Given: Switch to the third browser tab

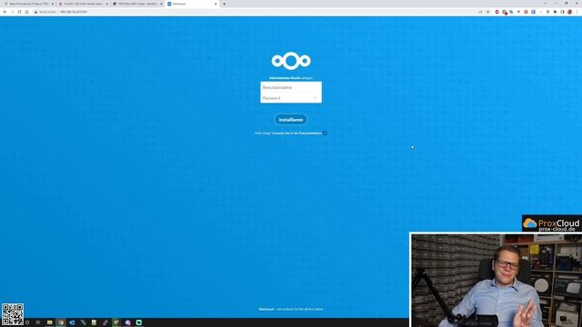Looking at the screenshot, I should [137, 4].
